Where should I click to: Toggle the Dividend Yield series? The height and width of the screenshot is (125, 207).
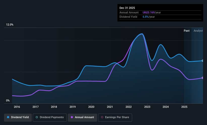[x=18, y=117]
